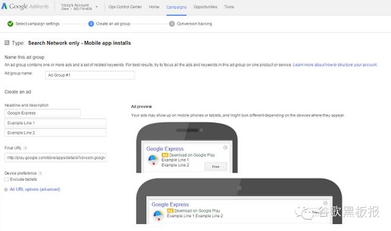The height and width of the screenshot is (231, 391).
Task: Click the Ad badge in tablet preview
Action: (170, 211)
